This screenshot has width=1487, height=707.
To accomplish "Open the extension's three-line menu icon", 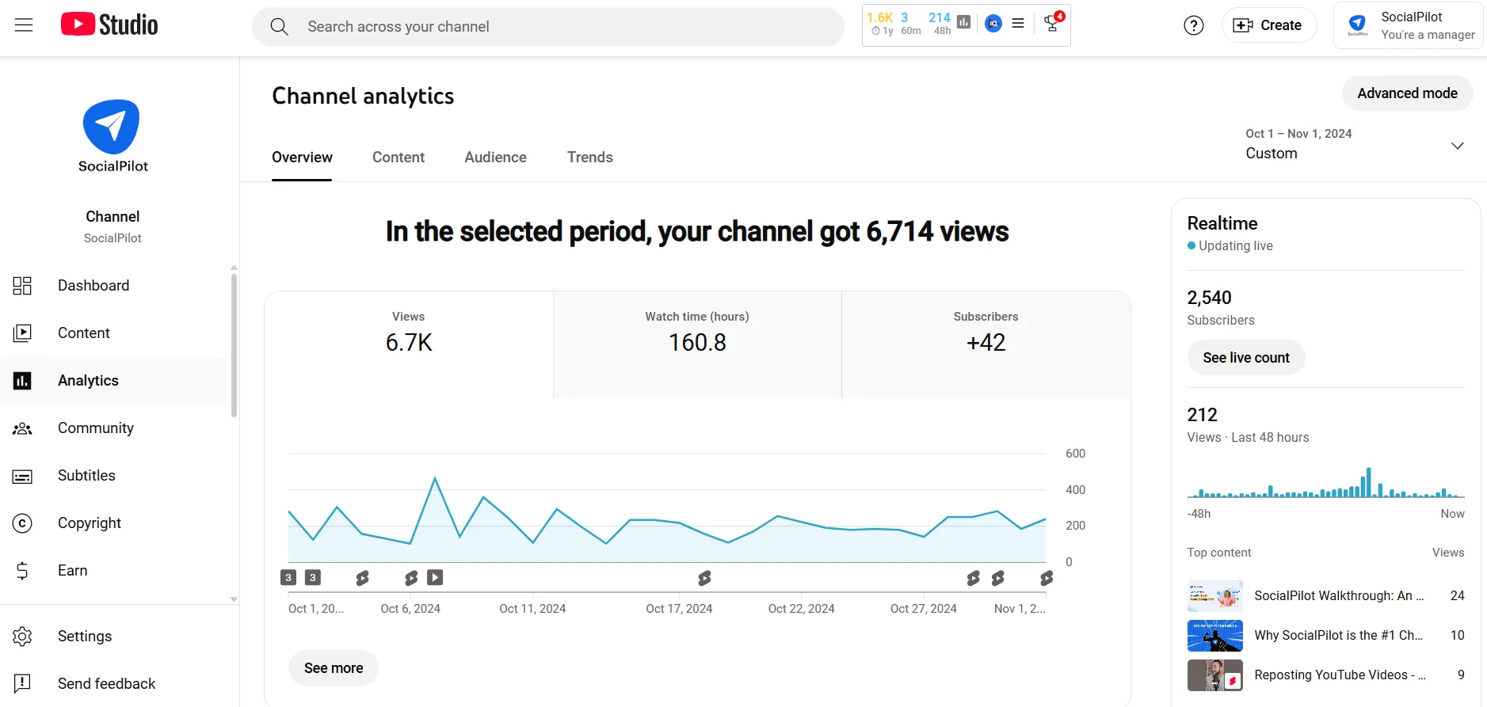I will pos(1018,24).
